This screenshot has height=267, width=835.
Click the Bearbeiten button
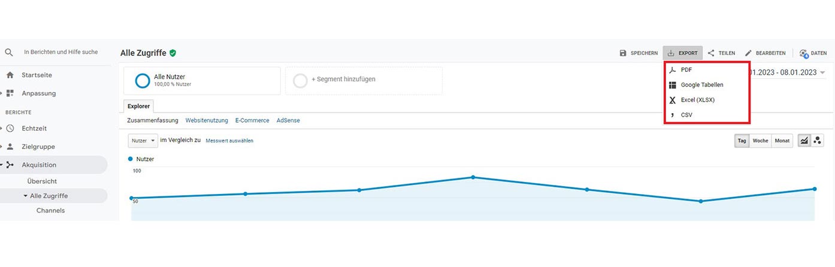click(765, 53)
